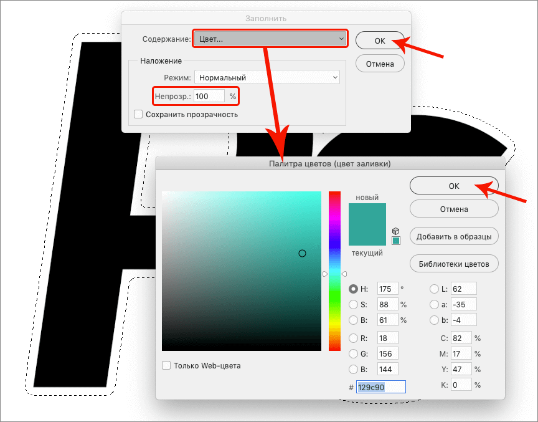Image resolution: width=538 pixels, height=422 pixels.
Task: Select the Lab a radio button
Action: (x=434, y=305)
